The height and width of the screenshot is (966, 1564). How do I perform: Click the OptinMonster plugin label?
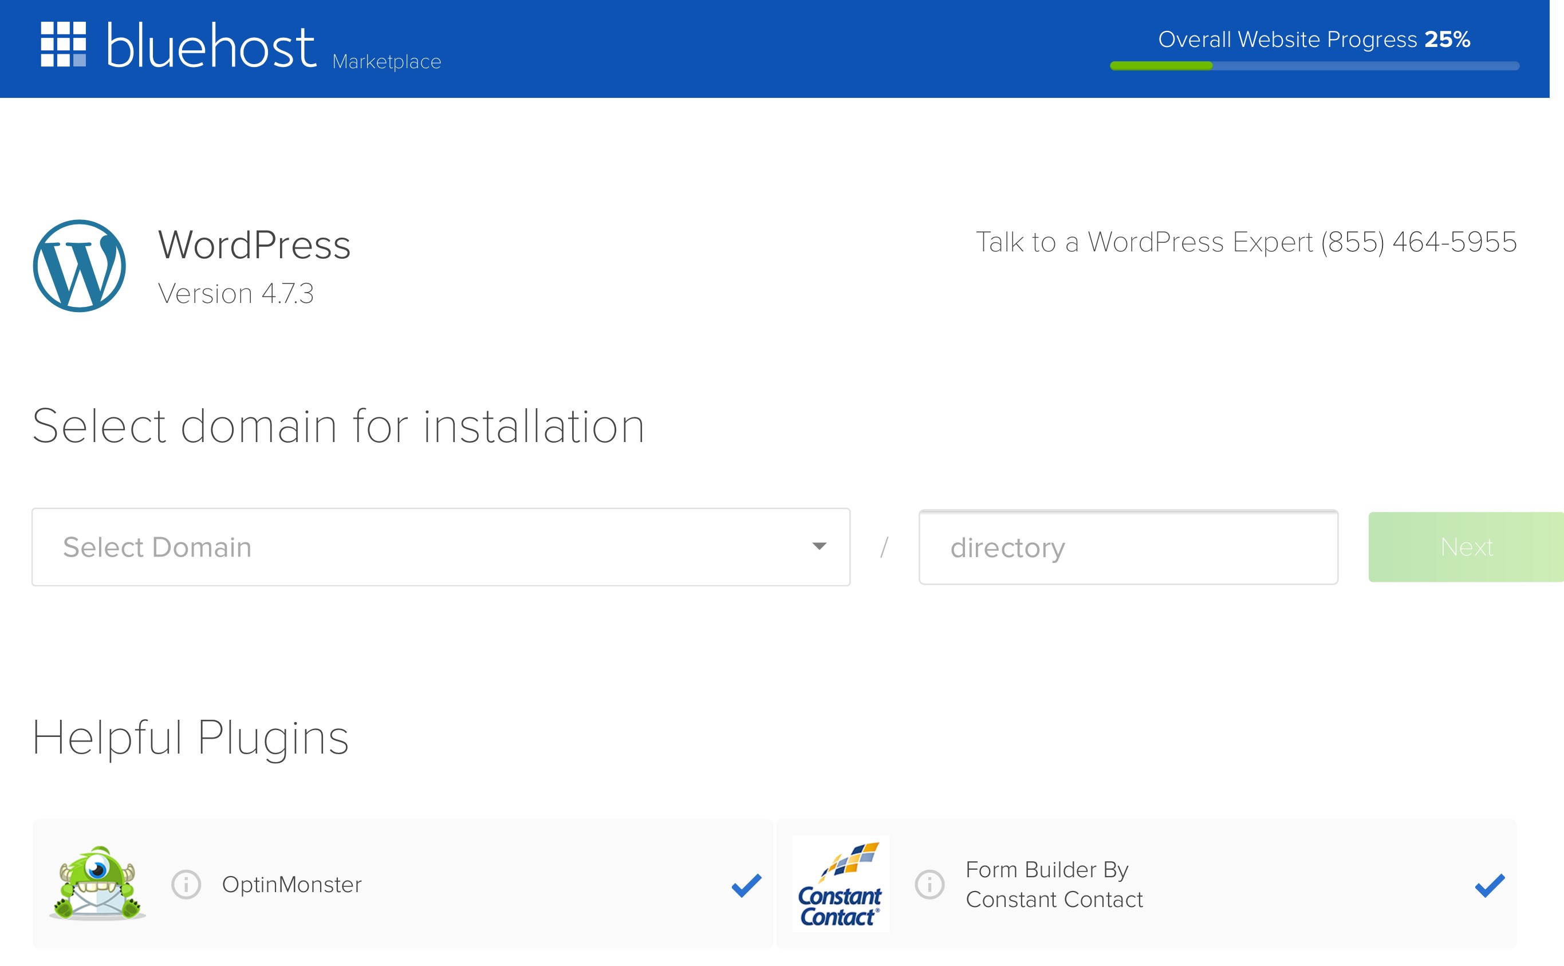[x=292, y=884]
